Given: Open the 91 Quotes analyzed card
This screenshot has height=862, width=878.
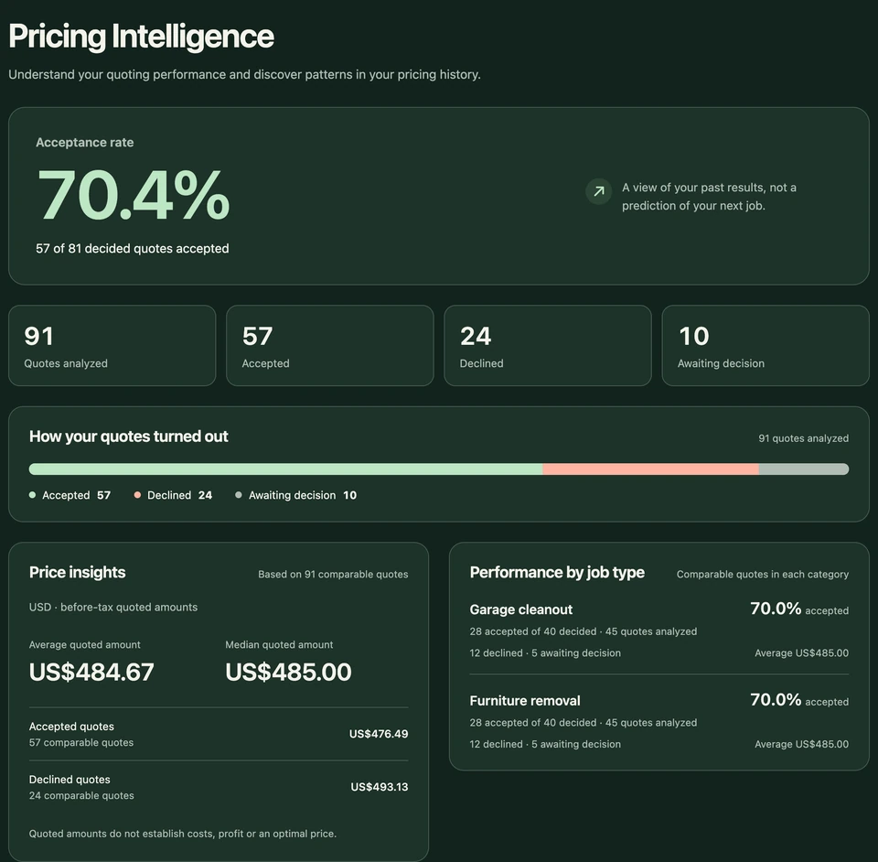Looking at the screenshot, I should click(112, 346).
